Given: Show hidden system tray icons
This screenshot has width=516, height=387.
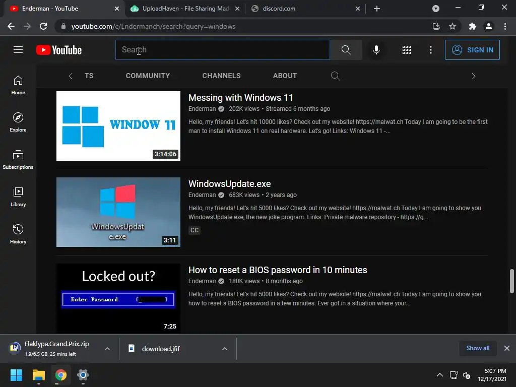Looking at the screenshot, I should (439, 375).
